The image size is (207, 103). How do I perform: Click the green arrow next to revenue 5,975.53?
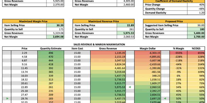click(x=130, y=87)
